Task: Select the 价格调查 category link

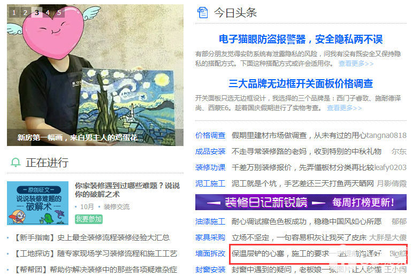Action: [x=210, y=135]
